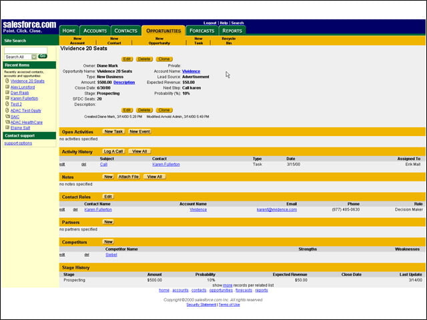Click View All in Notes section

(x=154, y=177)
